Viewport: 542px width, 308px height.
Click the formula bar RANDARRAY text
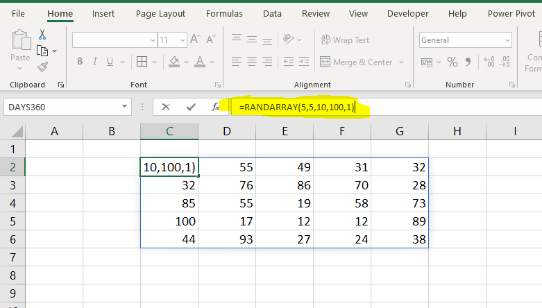297,107
